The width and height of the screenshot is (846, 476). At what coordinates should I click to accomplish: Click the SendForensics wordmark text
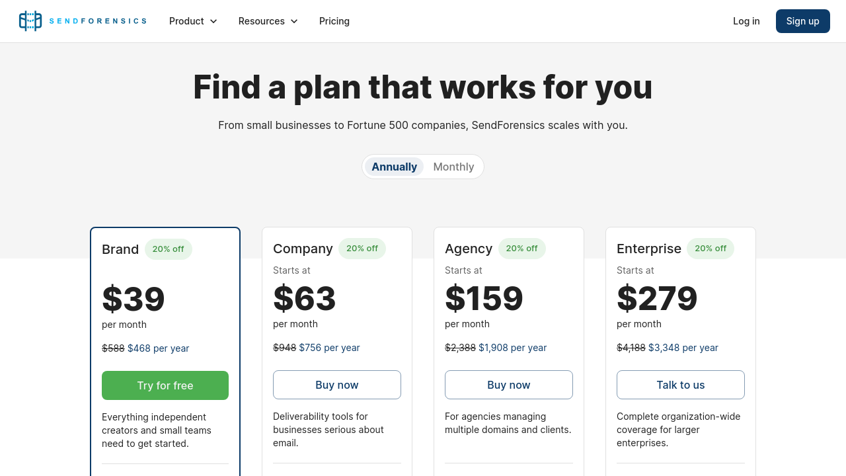(98, 21)
